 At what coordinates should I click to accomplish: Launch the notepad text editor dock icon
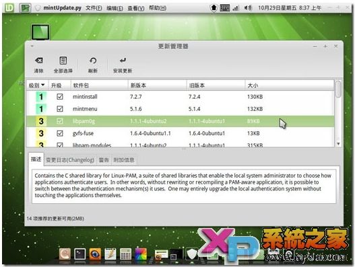click(110, 254)
